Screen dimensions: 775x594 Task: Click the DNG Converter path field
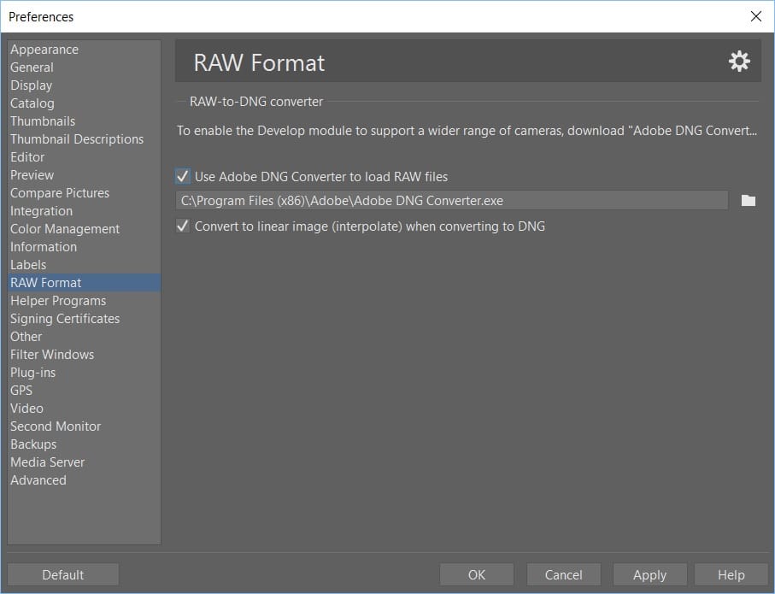pos(452,200)
